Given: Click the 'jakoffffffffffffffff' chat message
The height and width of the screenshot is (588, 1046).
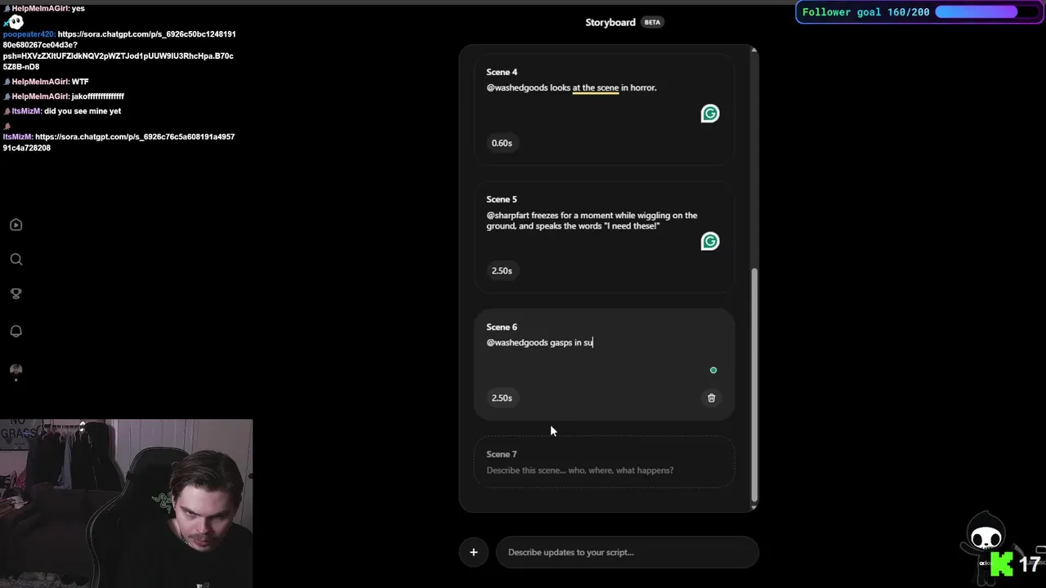Looking at the screenshot, I should pos(98,96).
